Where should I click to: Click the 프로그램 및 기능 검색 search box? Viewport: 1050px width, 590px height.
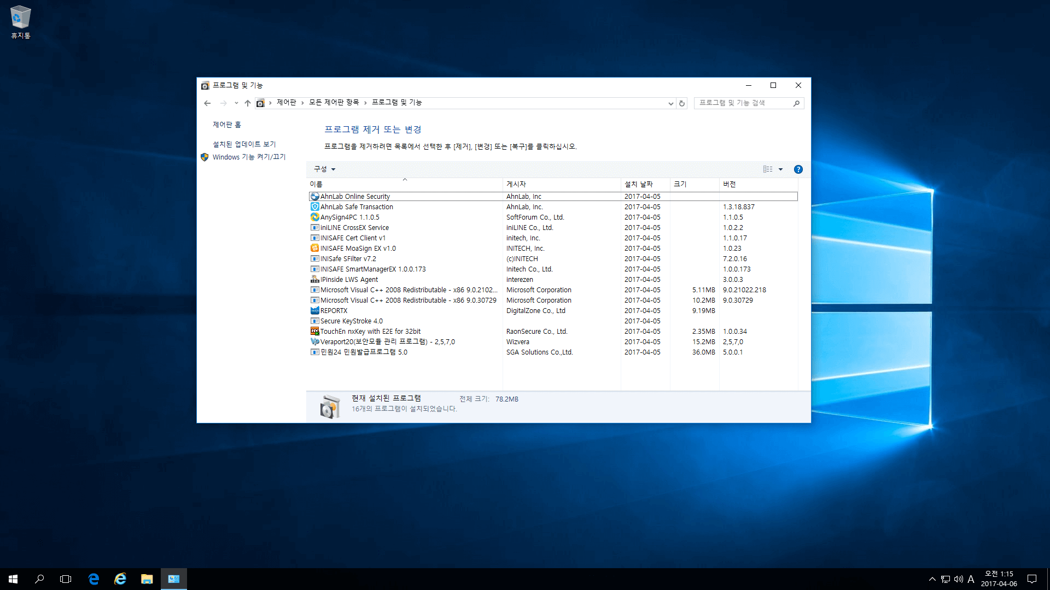(x=744, y=103)
